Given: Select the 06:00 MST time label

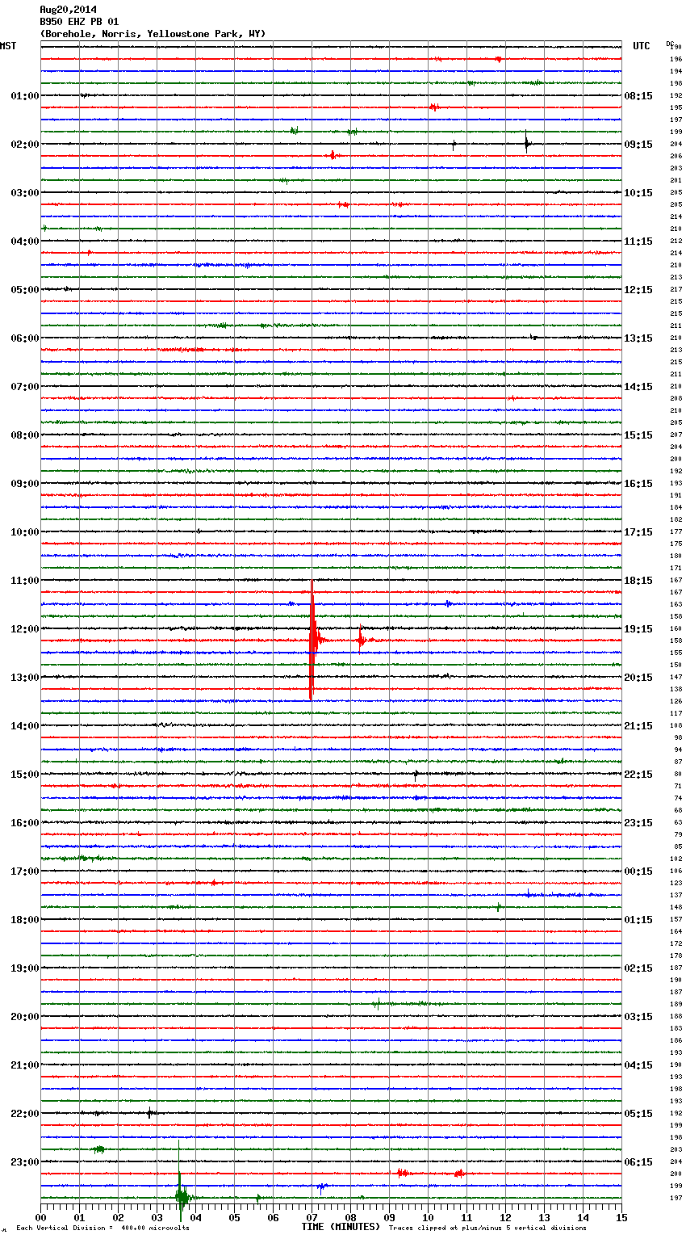Looking at the screenshot, I should [x=24, y=338].
